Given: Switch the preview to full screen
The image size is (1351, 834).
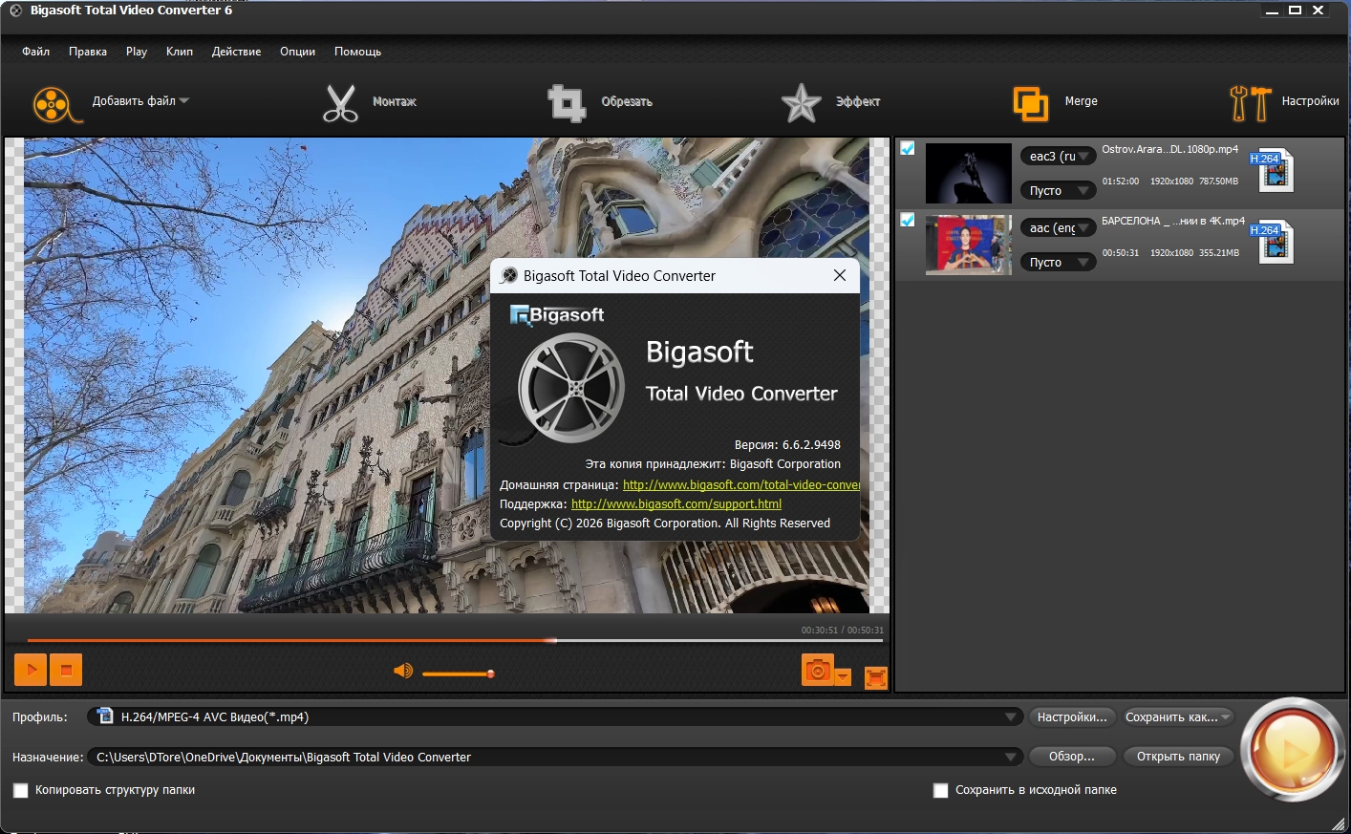Looking at the screenshot, I should [876, 677].
